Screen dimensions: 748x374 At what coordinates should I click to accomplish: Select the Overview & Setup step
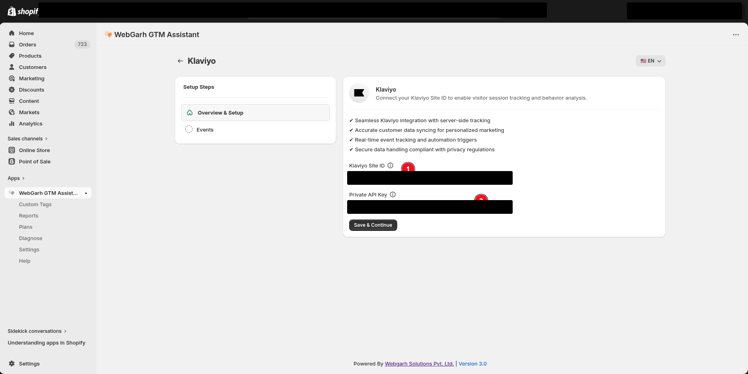tap(256, 113)
